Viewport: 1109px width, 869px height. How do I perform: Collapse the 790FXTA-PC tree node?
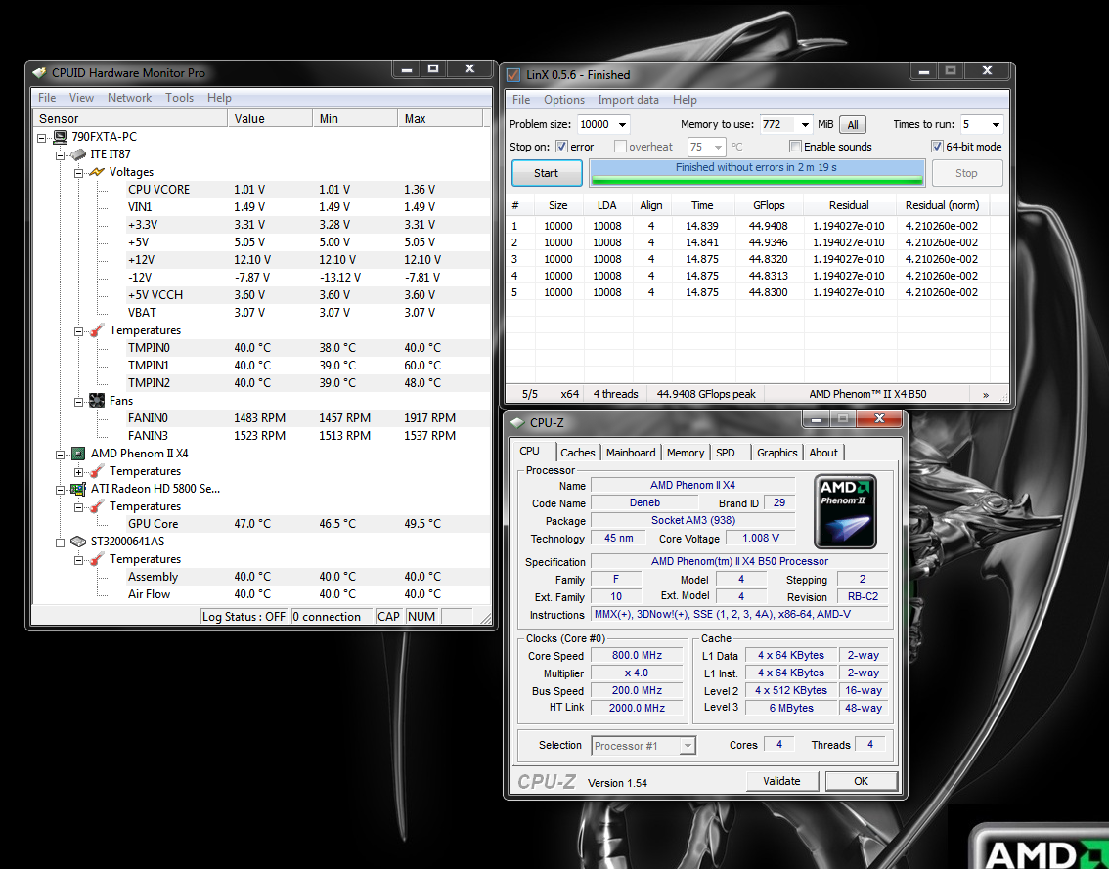(x=42, y=137)
